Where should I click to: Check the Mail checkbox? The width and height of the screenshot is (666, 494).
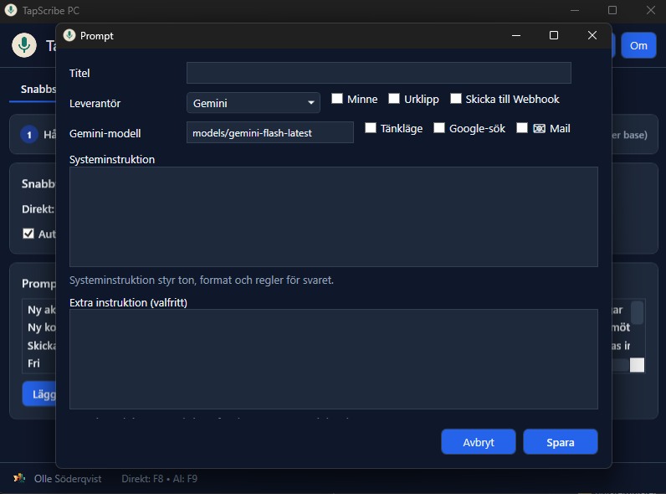coord(522,128)
